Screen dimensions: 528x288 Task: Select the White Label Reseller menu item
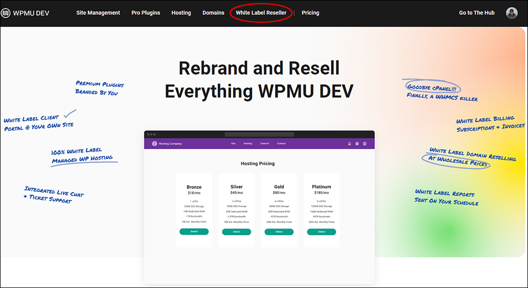(x=261, y=13)
